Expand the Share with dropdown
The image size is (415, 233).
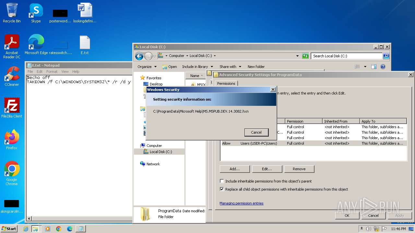pyautogui.click(x=230, y=67)
